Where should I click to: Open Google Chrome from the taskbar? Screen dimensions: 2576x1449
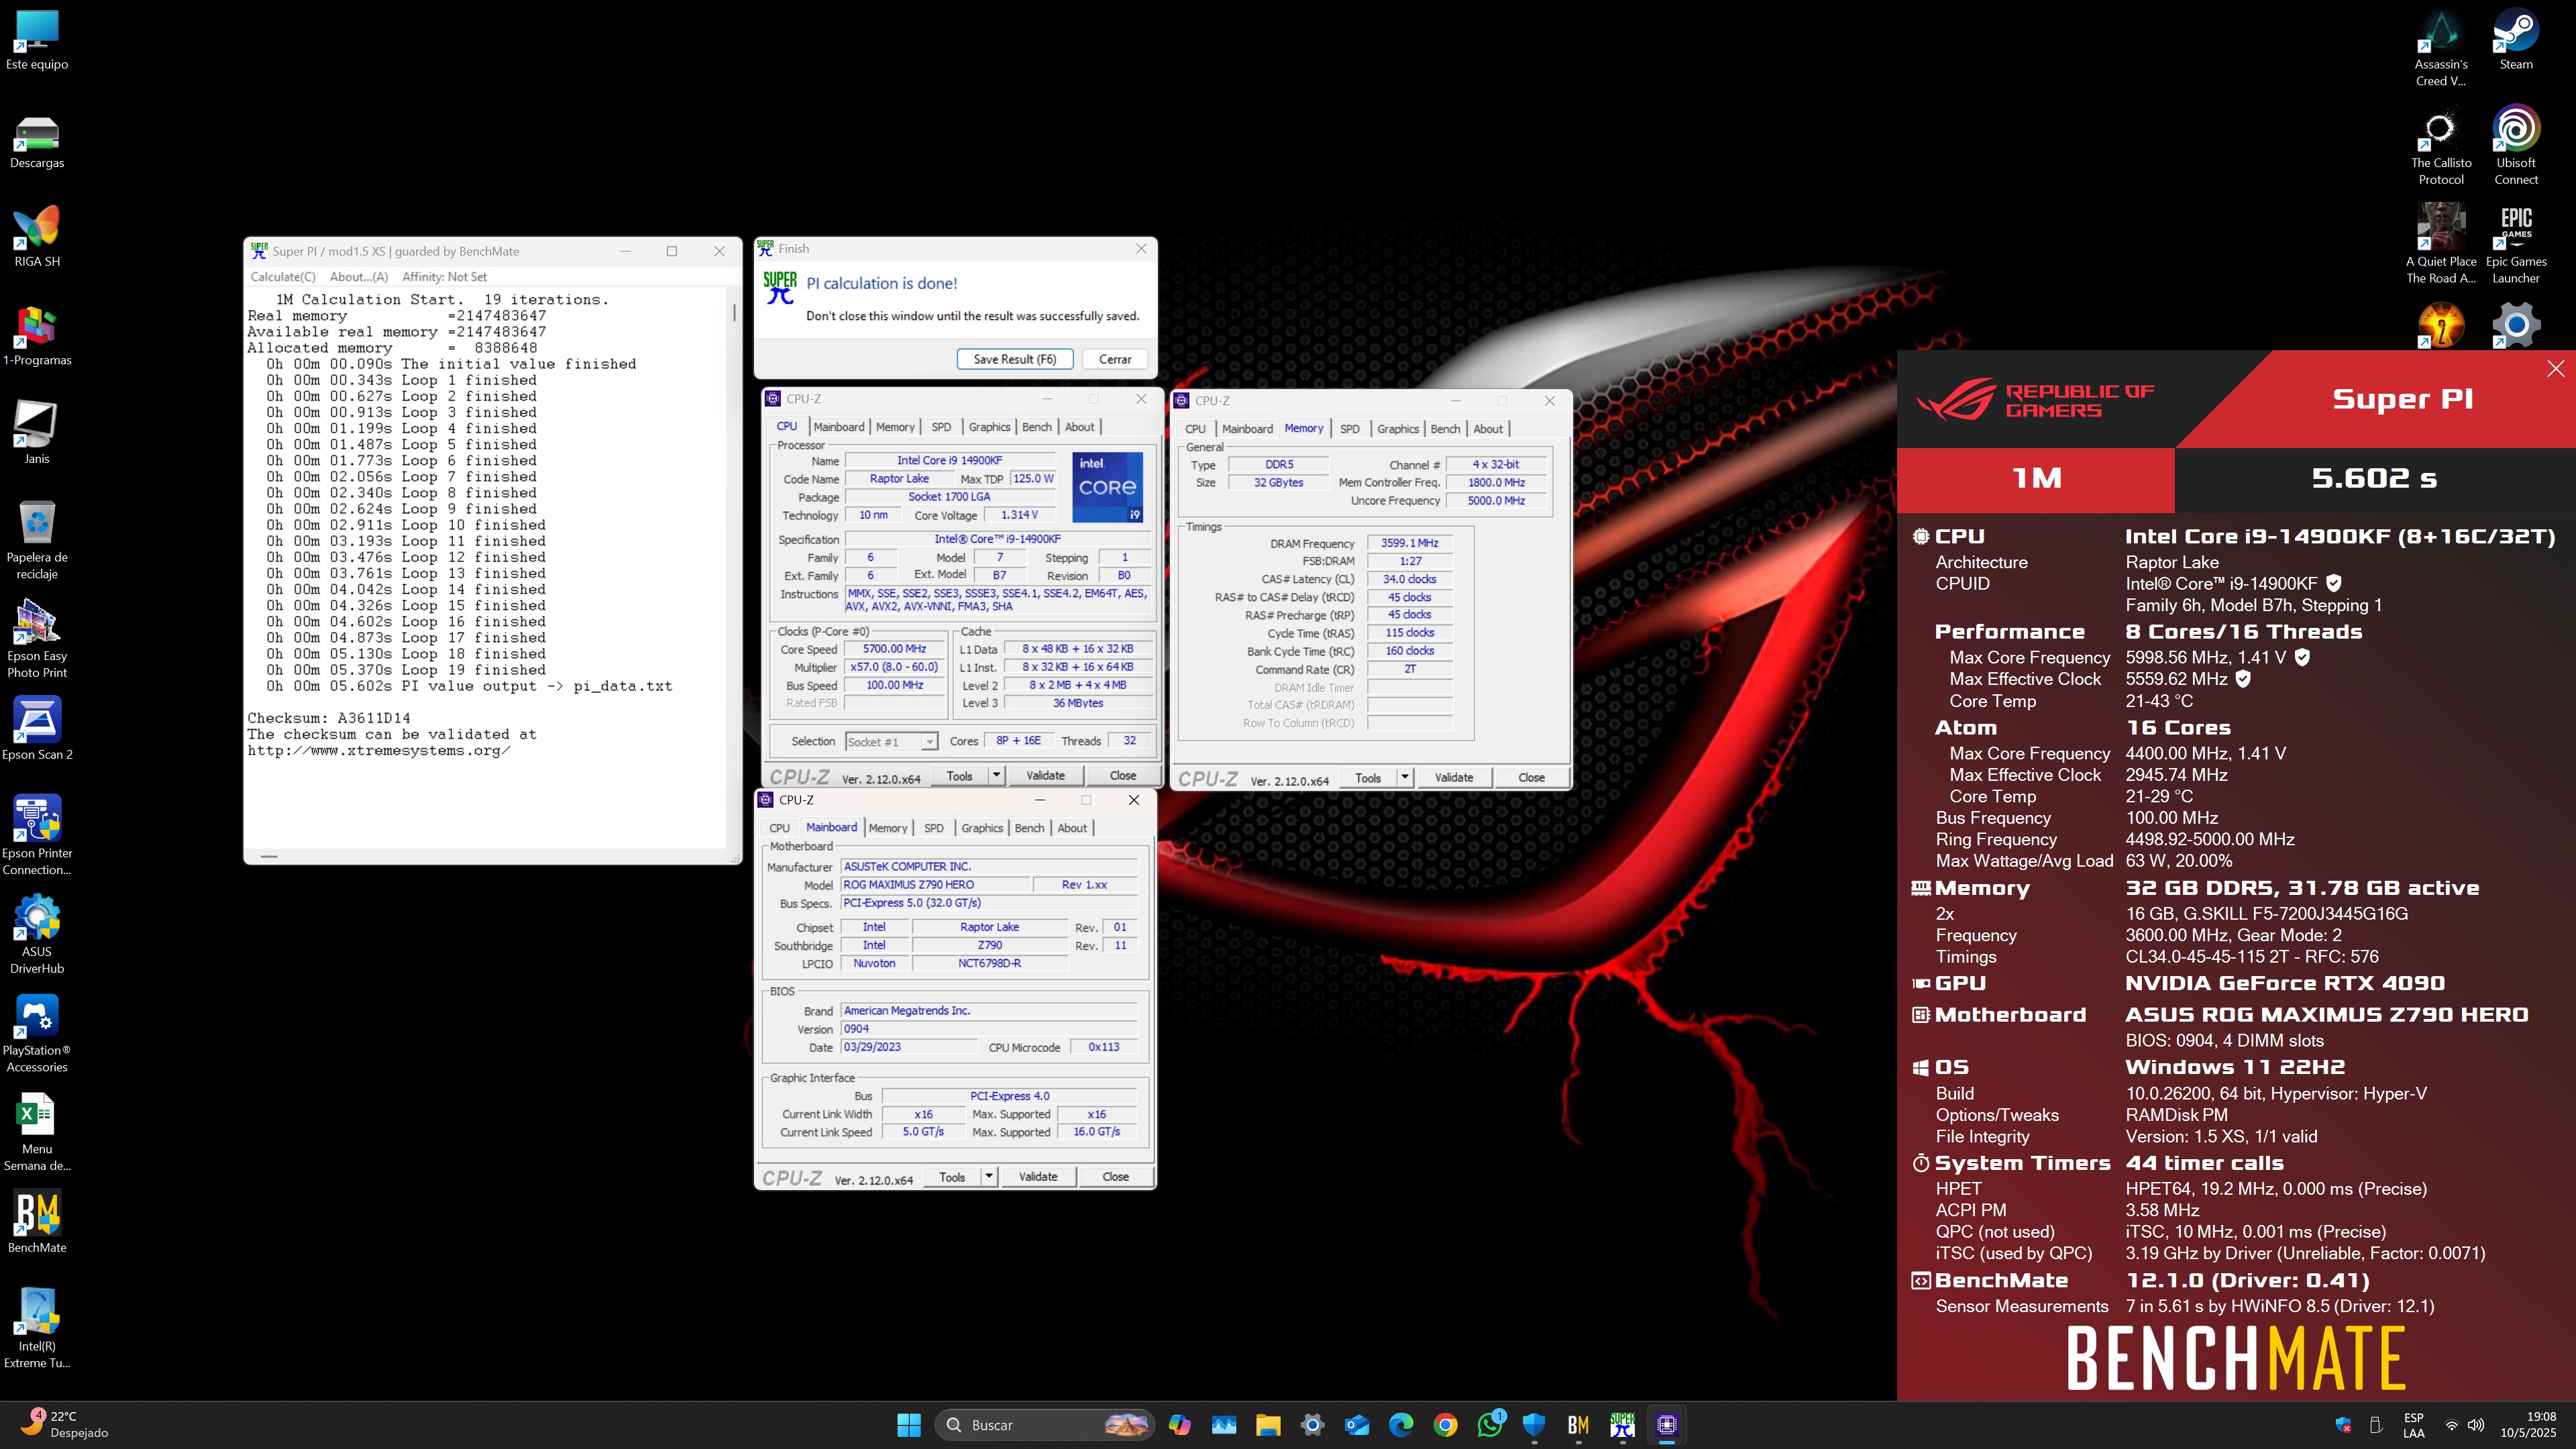click(x=1446, y=1425)
